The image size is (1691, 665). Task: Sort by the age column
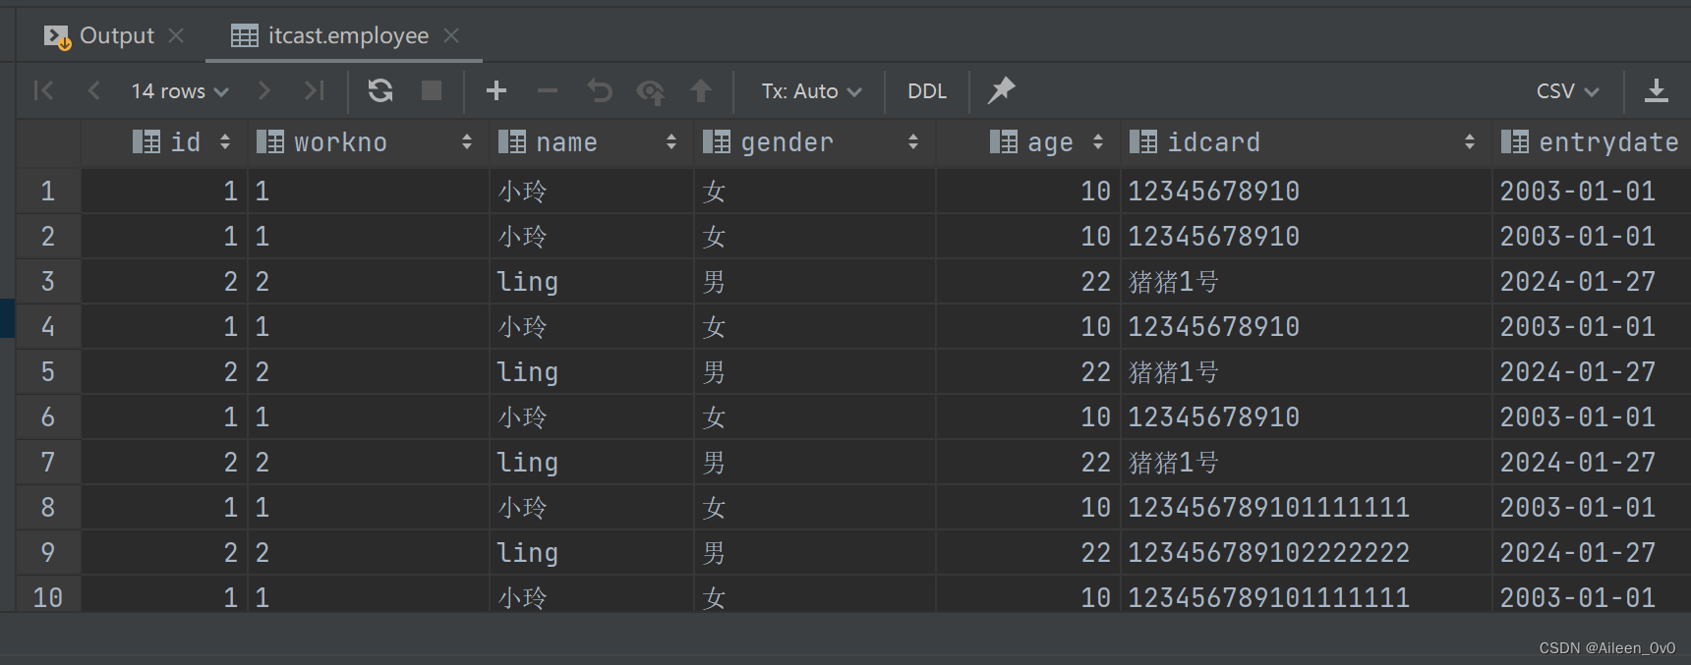click(1050, 142)
